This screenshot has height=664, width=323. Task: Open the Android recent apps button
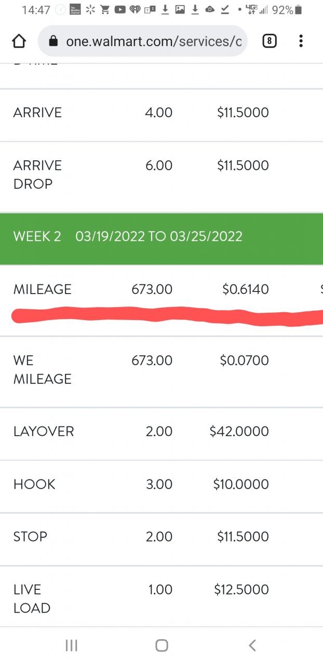point(71,645)
